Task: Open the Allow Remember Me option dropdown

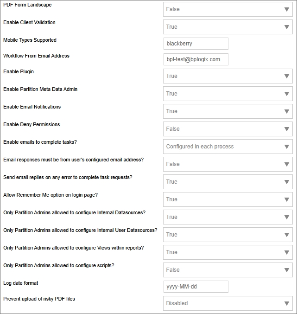Action: 227,199
